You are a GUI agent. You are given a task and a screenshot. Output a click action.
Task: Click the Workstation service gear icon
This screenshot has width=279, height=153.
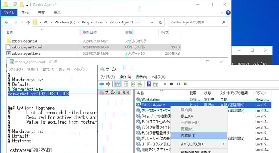pyautogui.click(x=138, y=99)
